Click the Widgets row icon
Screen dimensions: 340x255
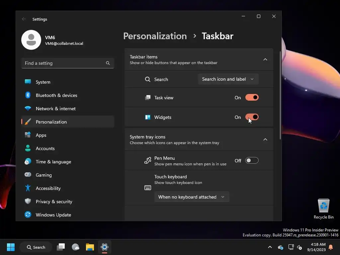click(x=148, y=117)
